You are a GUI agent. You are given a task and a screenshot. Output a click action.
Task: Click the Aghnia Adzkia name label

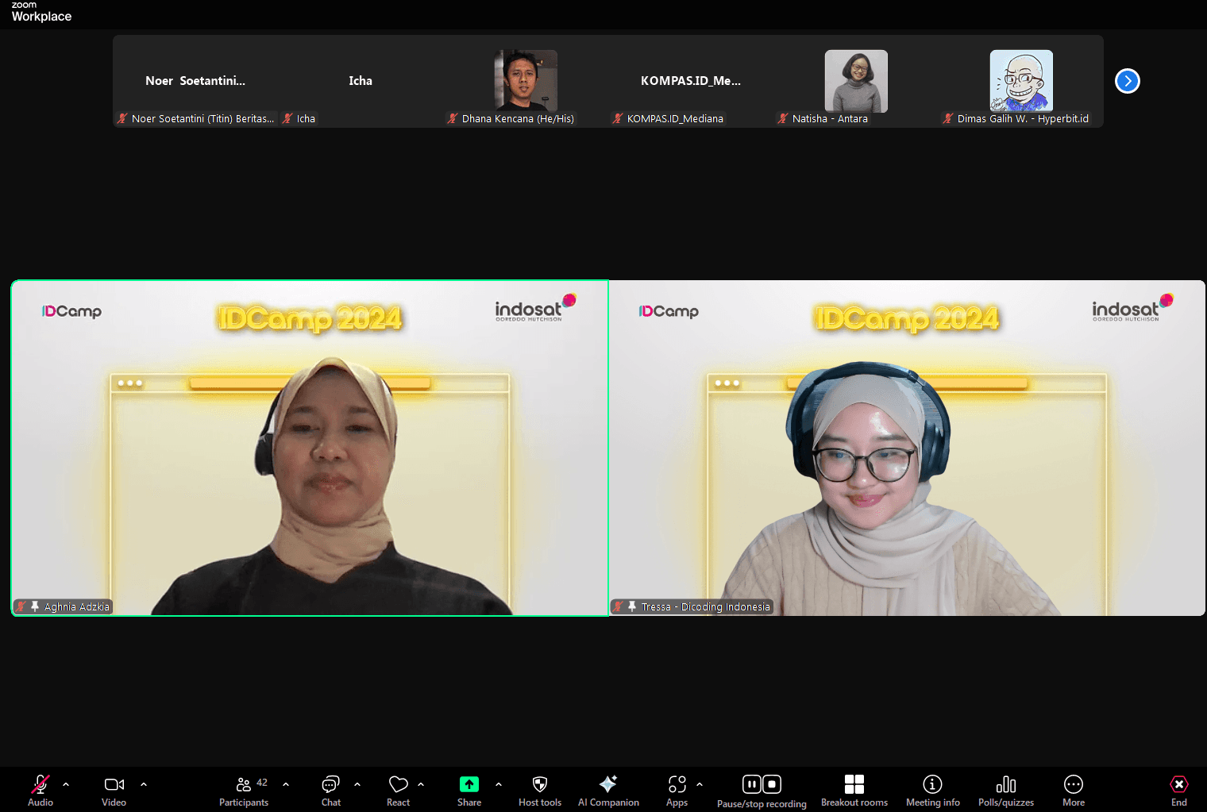point(76,607)
